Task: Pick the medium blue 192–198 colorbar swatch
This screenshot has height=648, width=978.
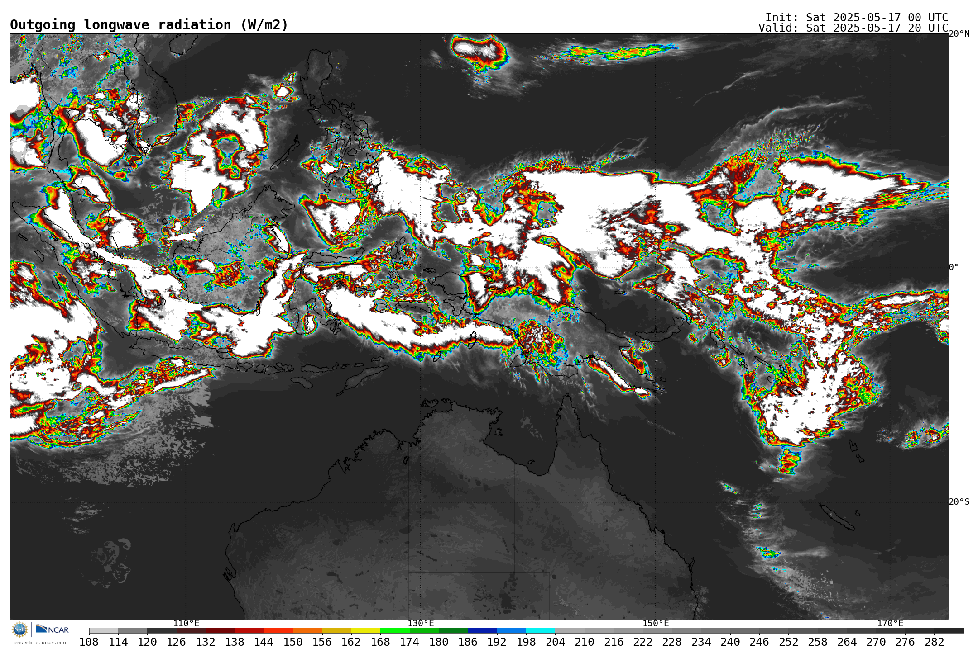Action: pyautogui.click(x=512, y=630)
